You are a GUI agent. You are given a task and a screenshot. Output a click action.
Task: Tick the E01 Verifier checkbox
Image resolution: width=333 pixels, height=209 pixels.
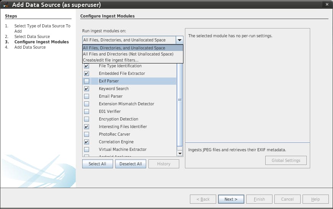click(86, 112)
